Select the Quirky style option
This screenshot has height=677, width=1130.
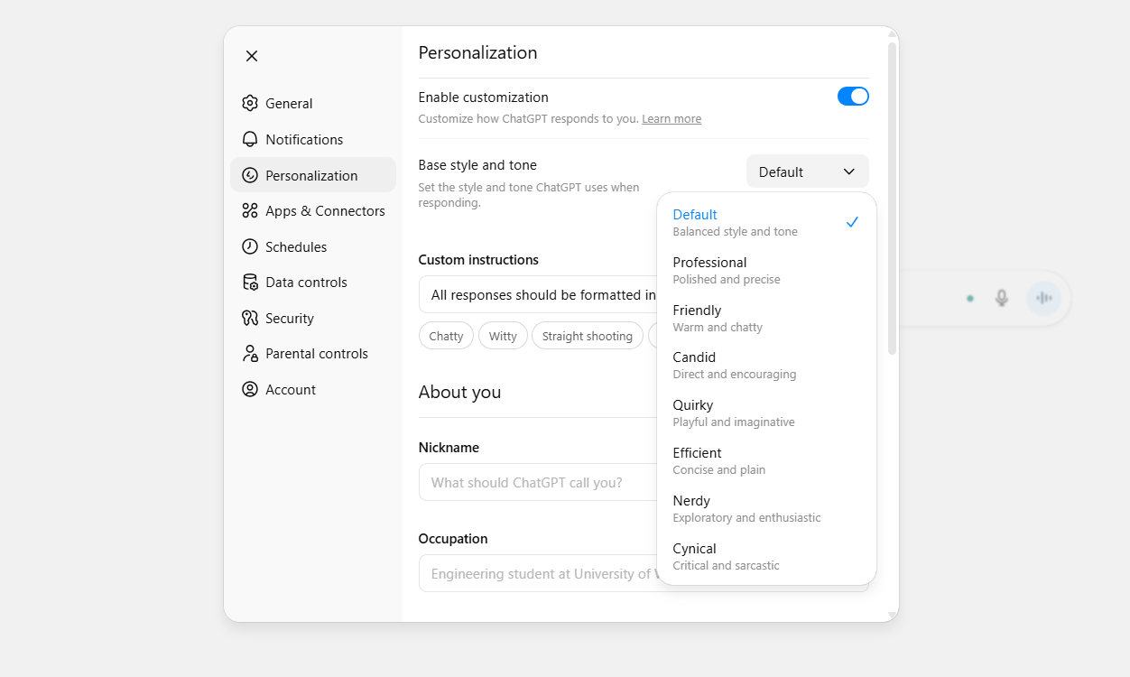[766, 413]
